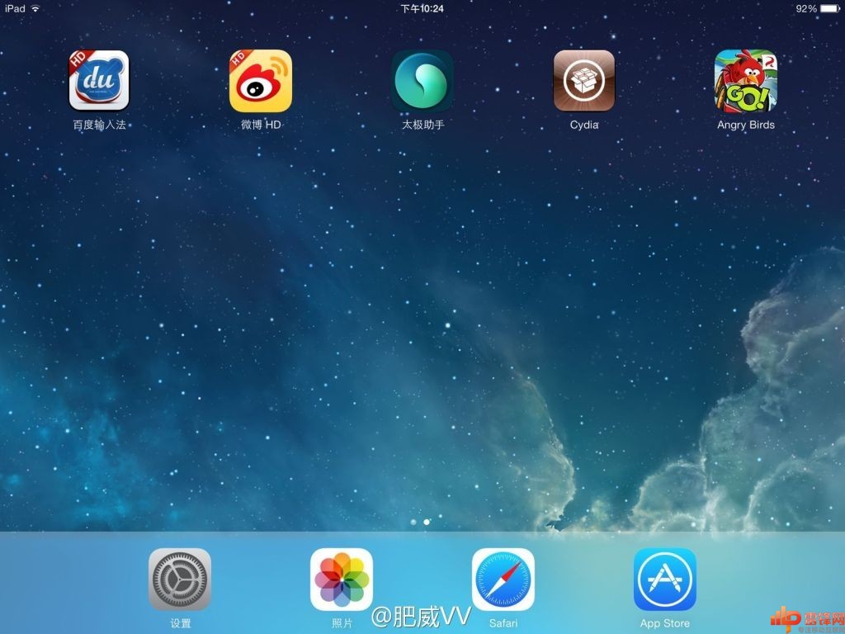Tap the Wi-Fi signal icon in status bar
The width and height of the screenshot is (845, 634).
(35, 8)
